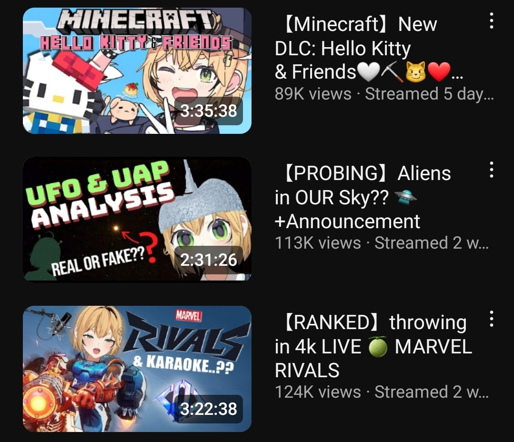The width and height of the screenshot is (514, 442).
Task: Click the pickaxe emoji in Minecraft title
Action: tap(392, 71)
